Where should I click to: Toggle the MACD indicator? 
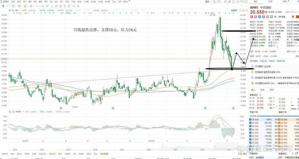point(53,154)
